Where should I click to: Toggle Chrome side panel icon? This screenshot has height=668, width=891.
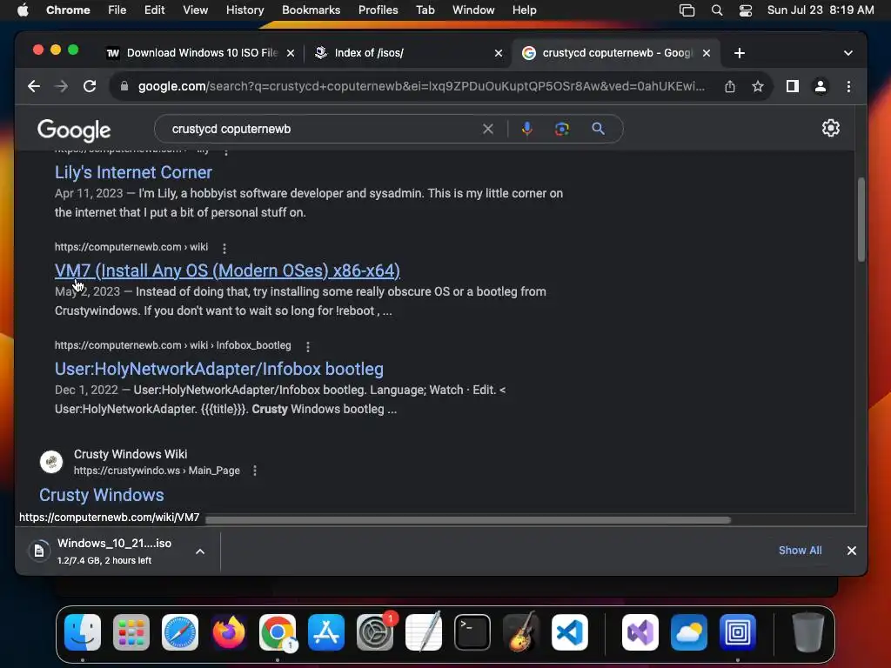(792, 86)
